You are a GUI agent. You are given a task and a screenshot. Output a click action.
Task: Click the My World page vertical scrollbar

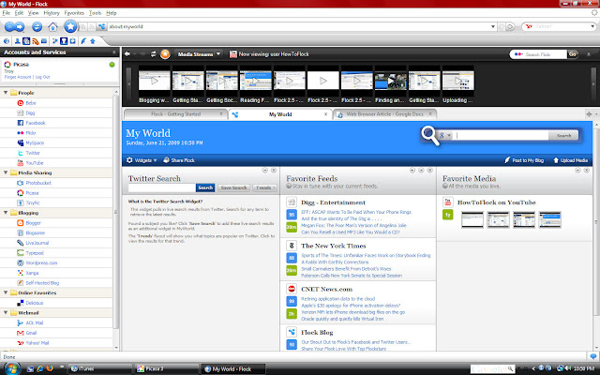596,222
